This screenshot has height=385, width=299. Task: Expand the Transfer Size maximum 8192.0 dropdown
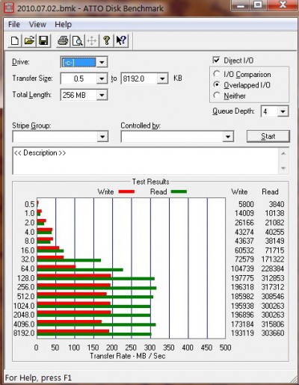[x=162, y=78]
